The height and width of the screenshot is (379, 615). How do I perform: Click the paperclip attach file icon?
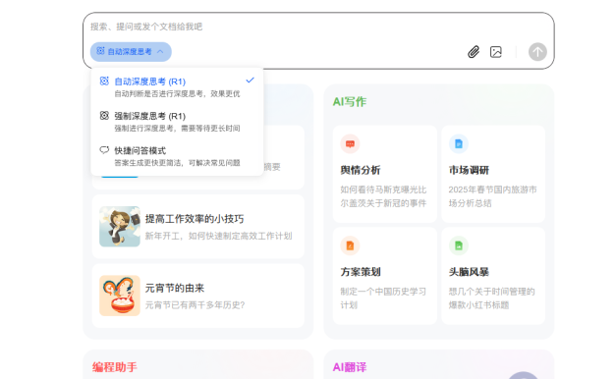coord(474,52)
